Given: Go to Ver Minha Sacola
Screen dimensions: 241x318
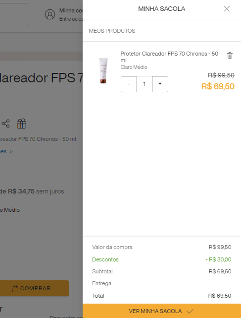Looking at the screenshot, I should click(x=162, y=311).
